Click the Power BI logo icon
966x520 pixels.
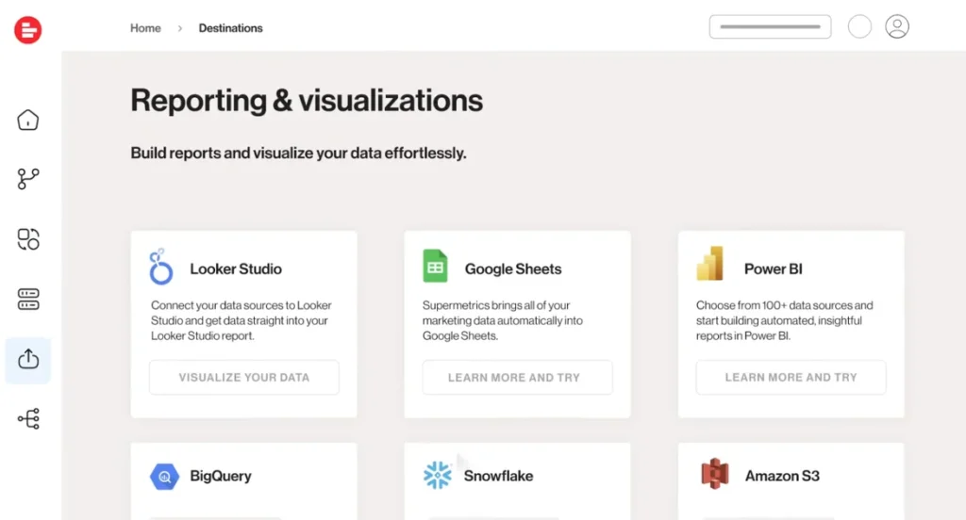pyautogui.click(x=709, y=264)
